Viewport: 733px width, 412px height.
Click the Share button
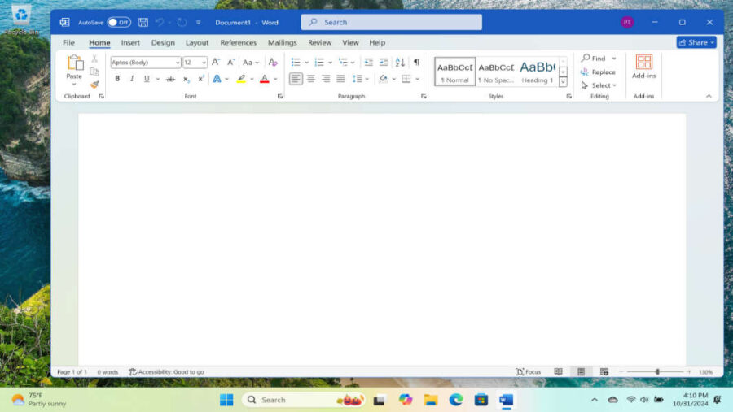point(696,42)
